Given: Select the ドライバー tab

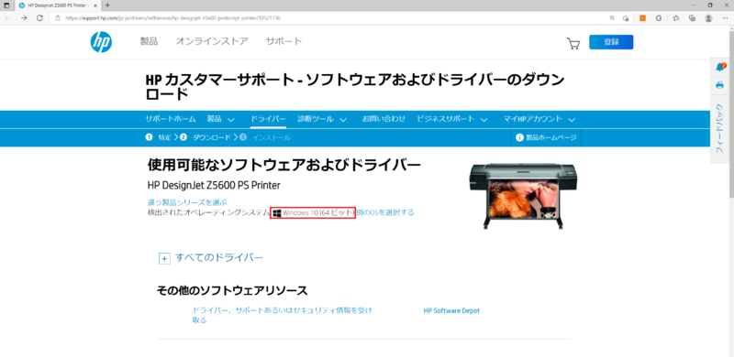Looking at the screenshot, I should coord(268,119).
